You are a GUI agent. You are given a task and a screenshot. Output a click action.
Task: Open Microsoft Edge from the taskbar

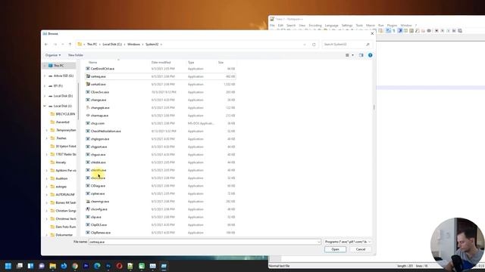point(97,266)
